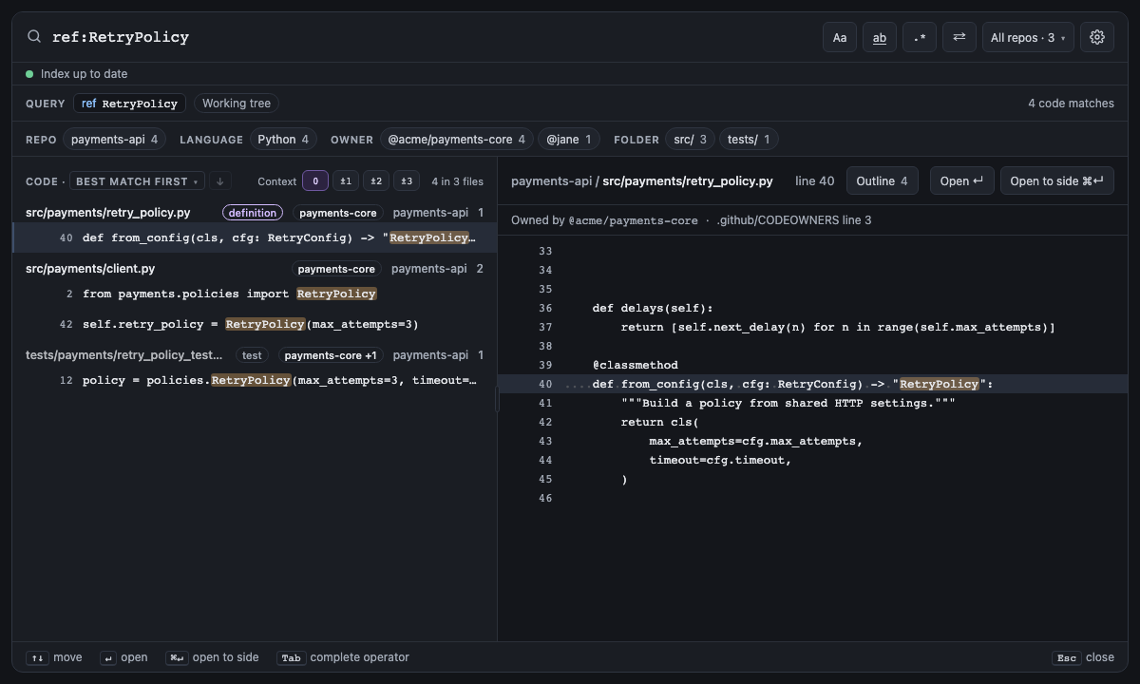
Task: Filter by repo payments-api 4
Action: point(114,140)
